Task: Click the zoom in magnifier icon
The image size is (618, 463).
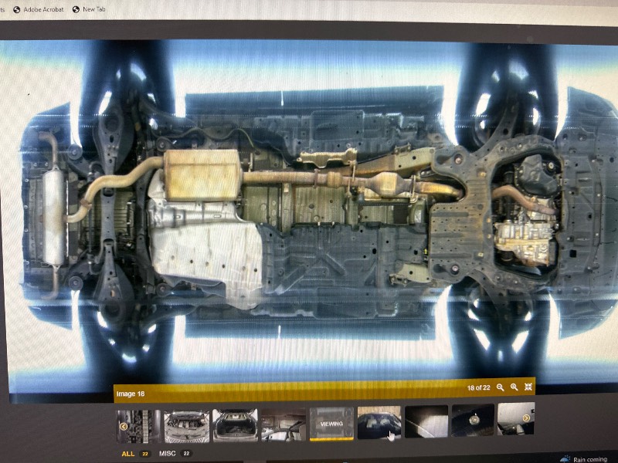Action: (x=514, y=387)
